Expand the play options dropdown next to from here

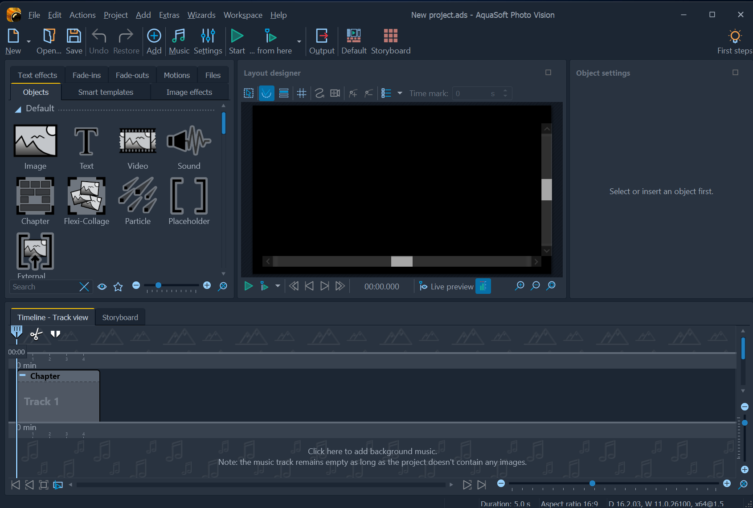pyautogui.click(x=299, y=41)
